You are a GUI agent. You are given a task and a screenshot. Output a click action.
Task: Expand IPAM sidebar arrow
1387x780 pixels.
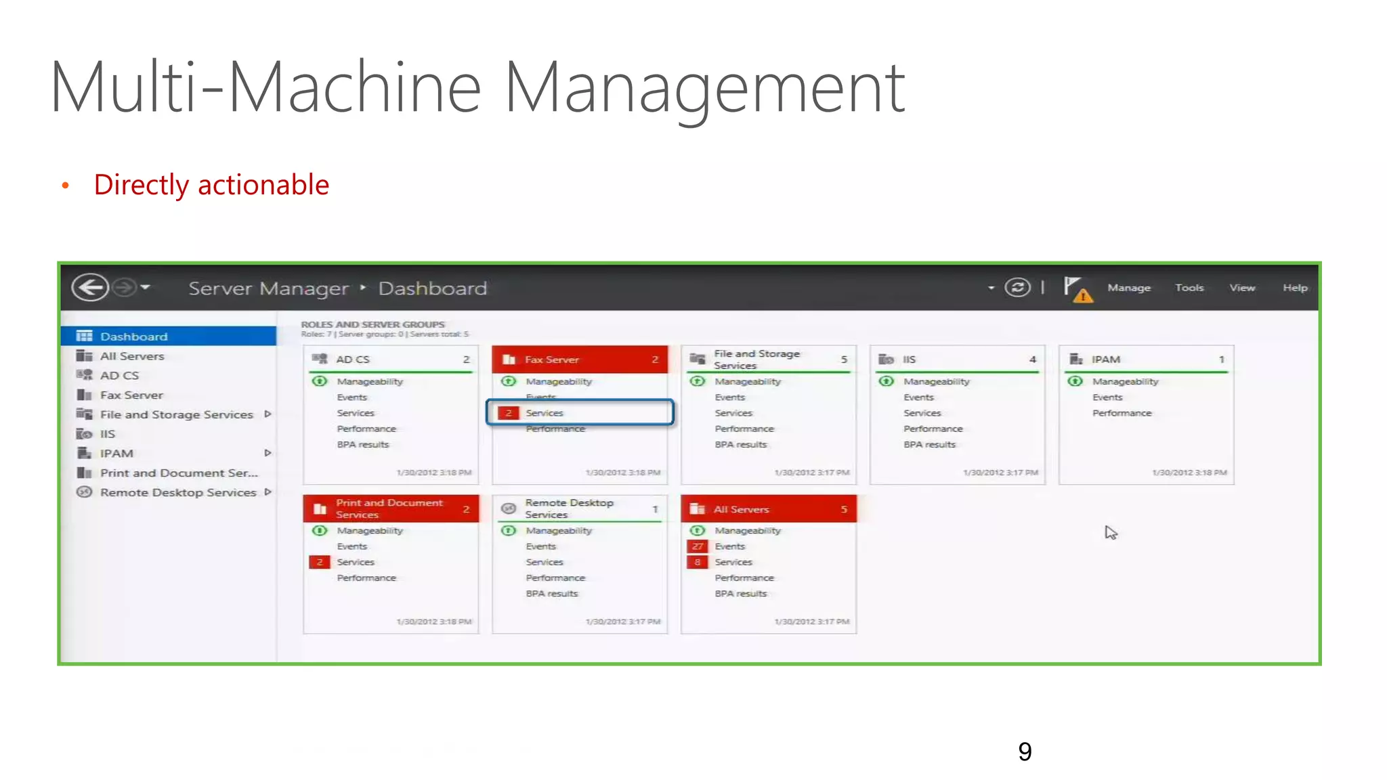(268, 453)
